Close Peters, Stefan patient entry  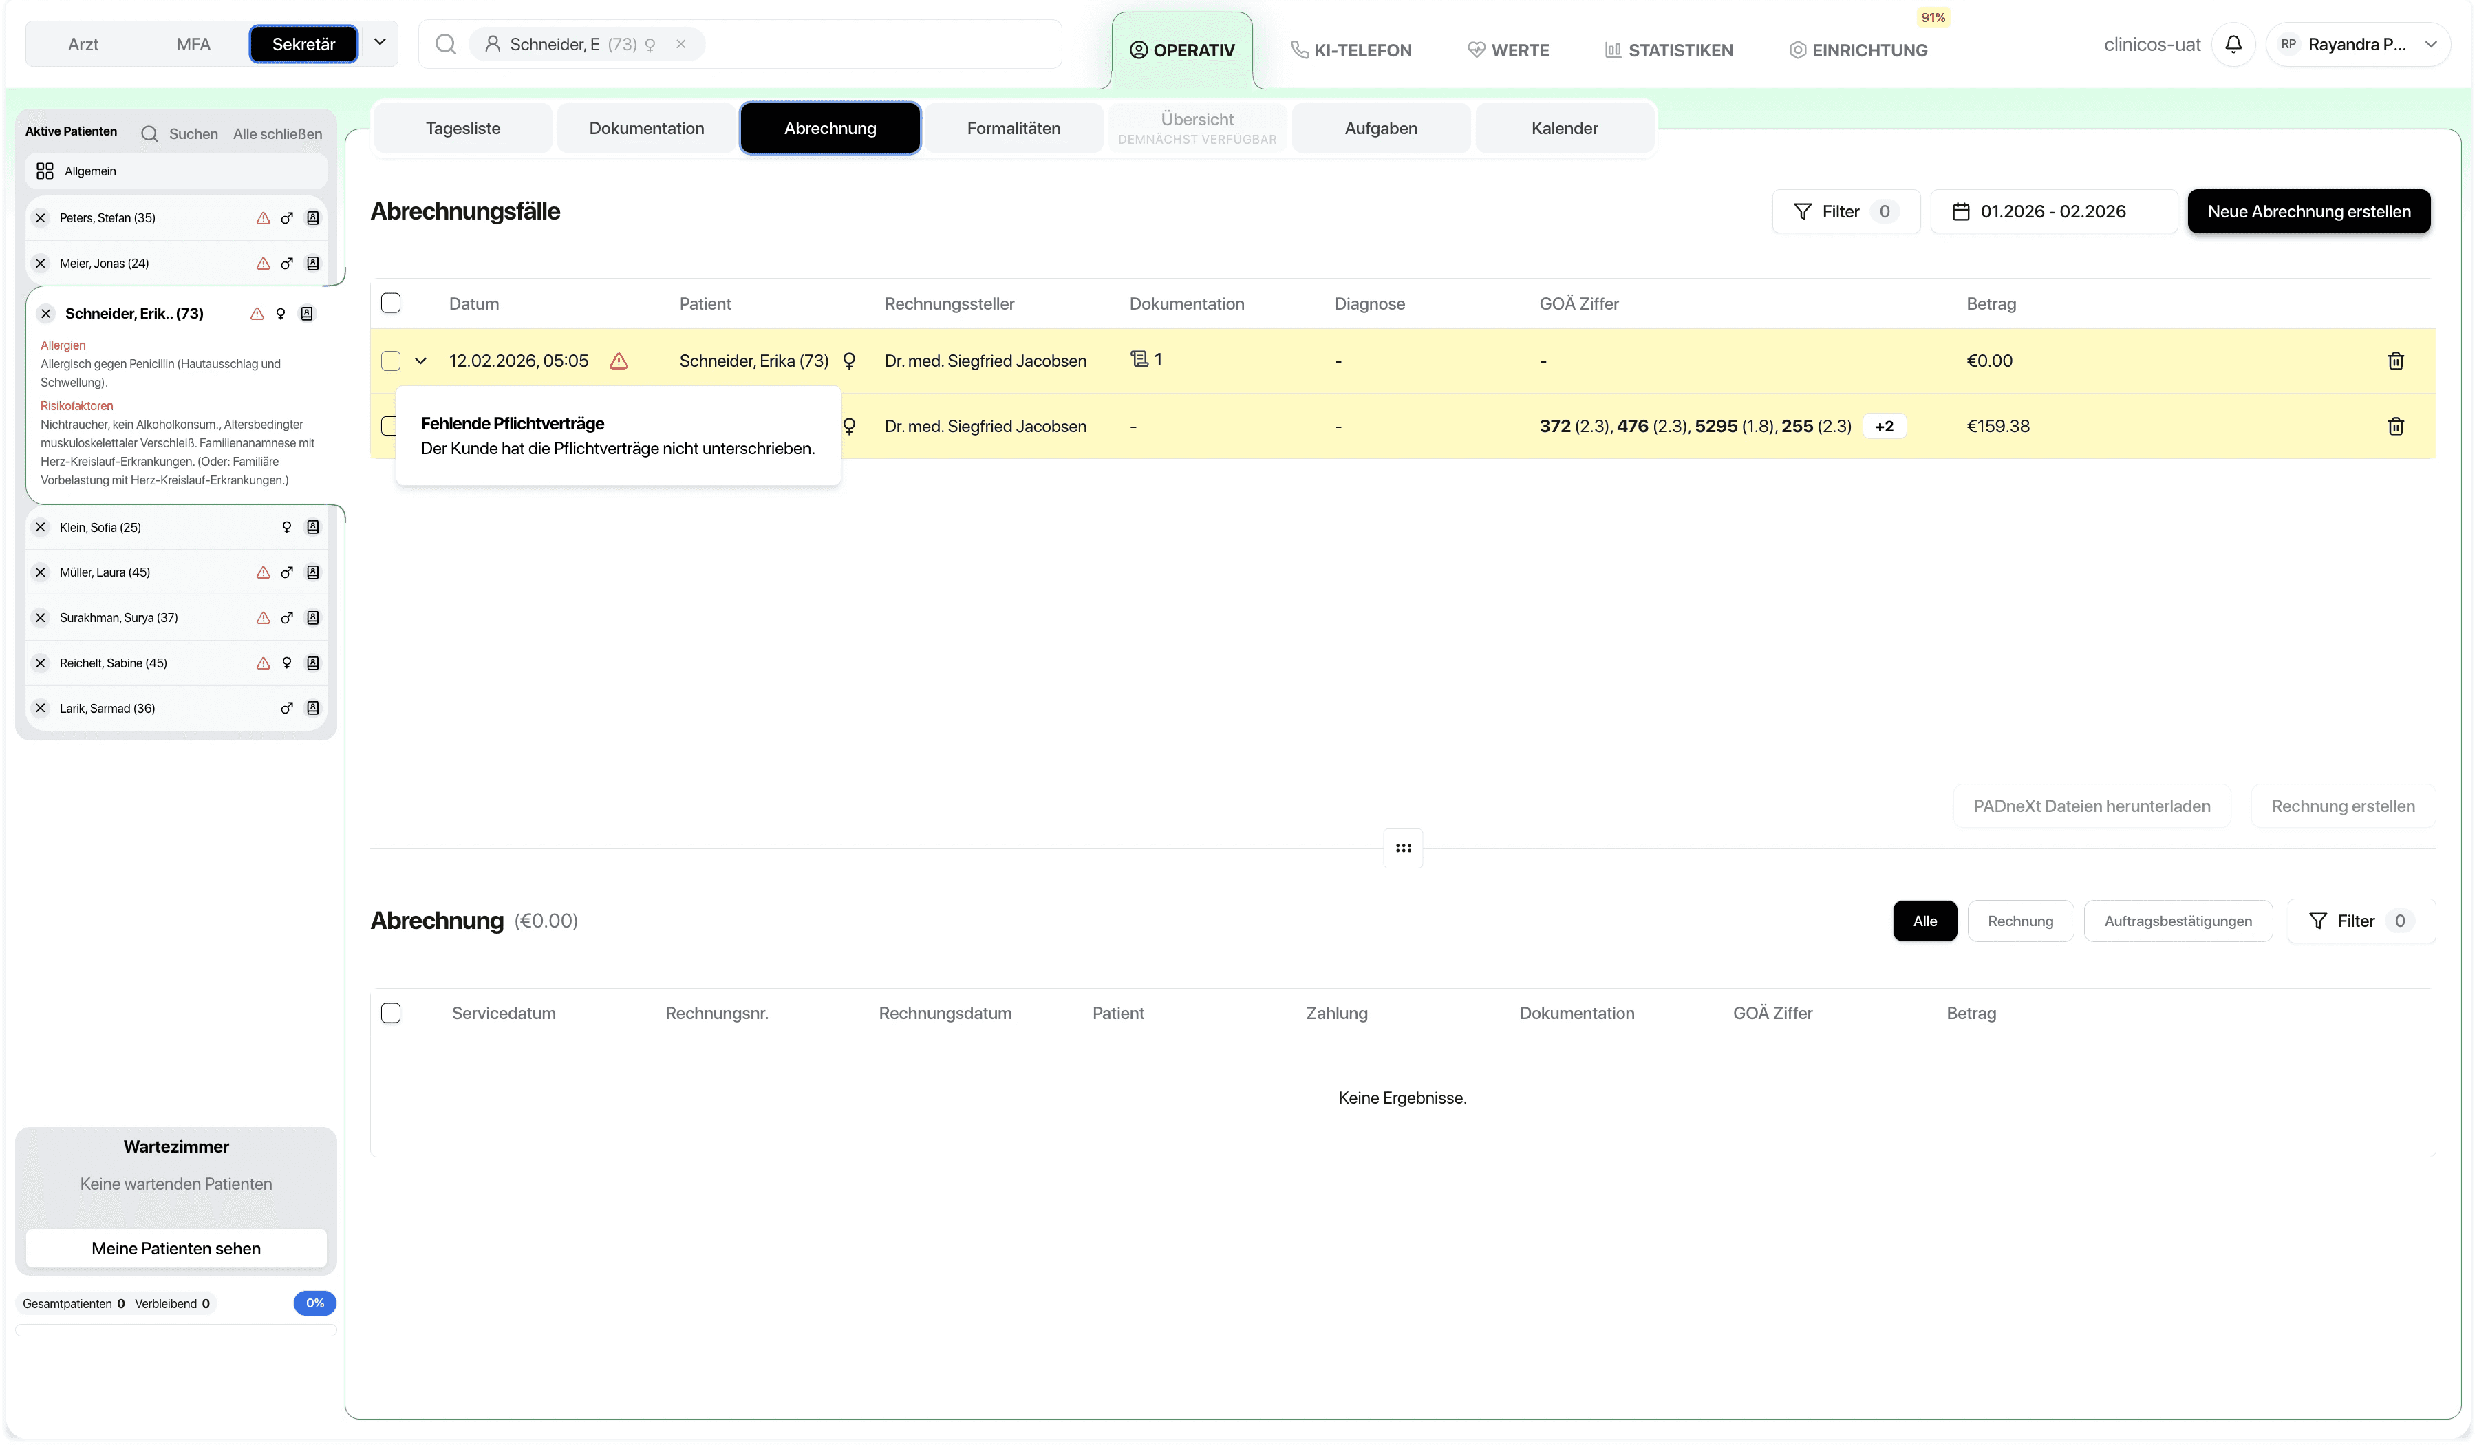(41, 217)
